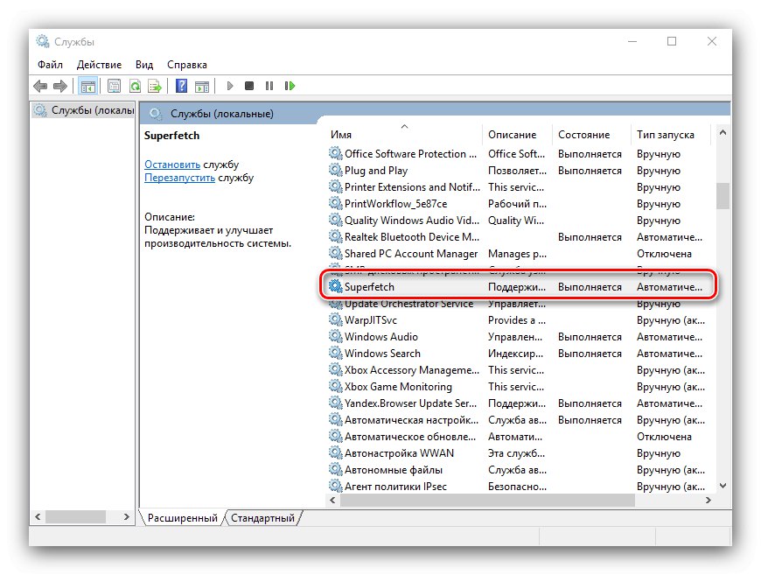
Task: Click the services list horizontal scroll left arrow
Action: point(332,500)
